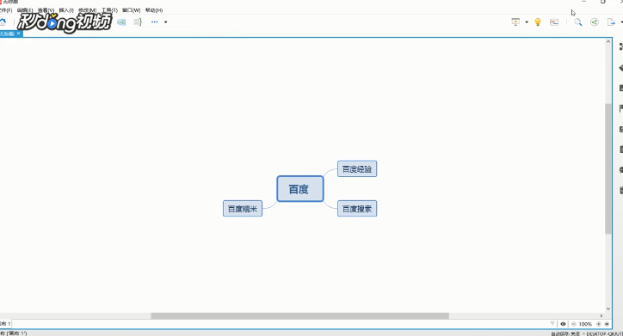Click the filter funnel icon in status bar
This screenshot has height=336, width=623.
pyautogui.click(x=552, y=324)
